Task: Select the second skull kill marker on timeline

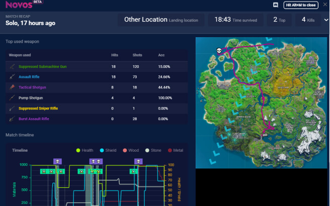Action: 93,161
